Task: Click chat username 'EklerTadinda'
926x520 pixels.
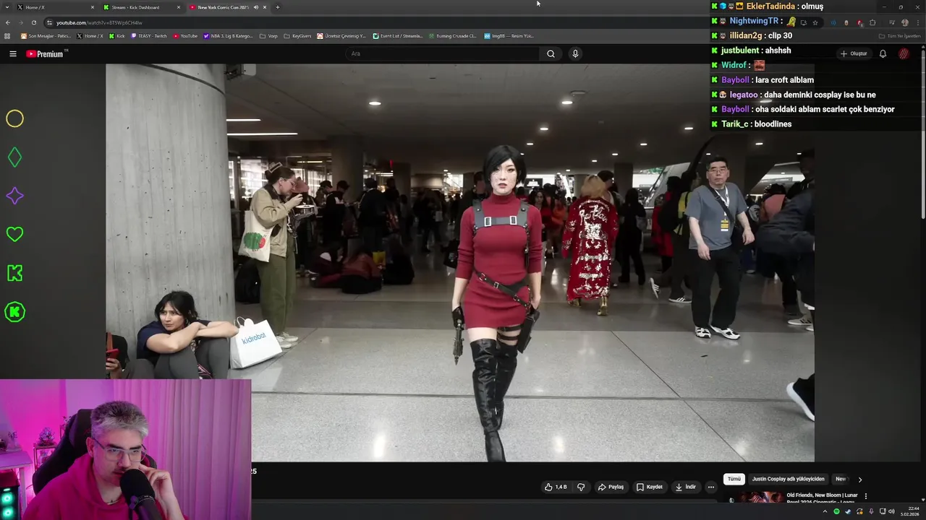Action: (770, 6)
